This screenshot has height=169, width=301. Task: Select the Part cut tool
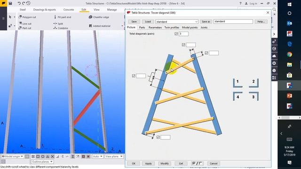(x=25, y=28)
